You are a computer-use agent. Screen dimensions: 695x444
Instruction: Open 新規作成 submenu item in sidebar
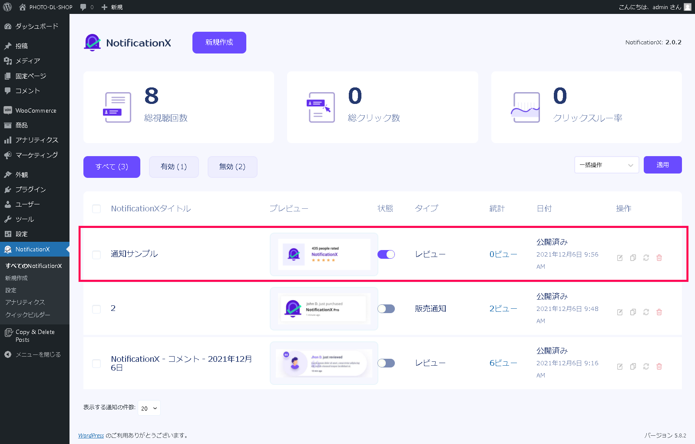(17, 278)
